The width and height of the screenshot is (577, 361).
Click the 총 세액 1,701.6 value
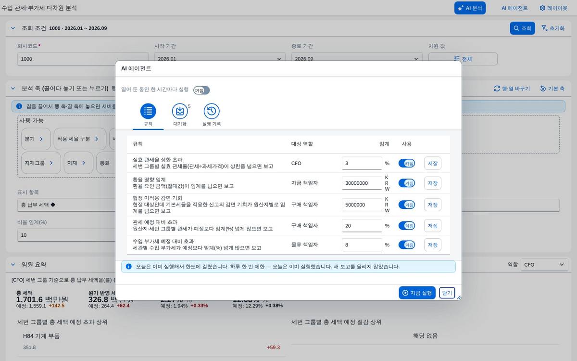click(42, 299)
